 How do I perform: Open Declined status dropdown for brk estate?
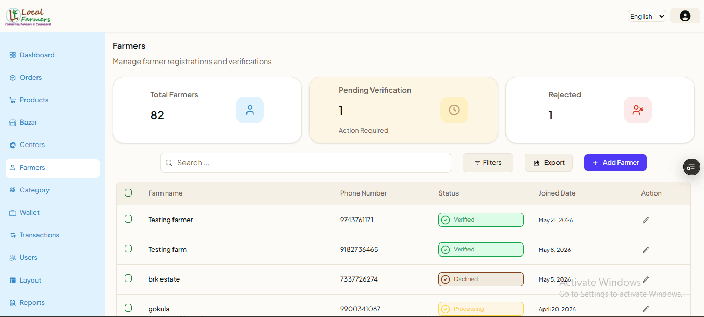481,279
